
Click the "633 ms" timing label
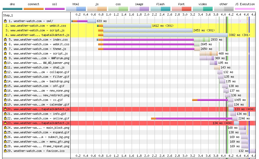click(102, 21)
